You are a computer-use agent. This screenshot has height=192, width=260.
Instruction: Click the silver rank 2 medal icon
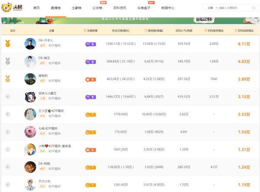point(8,61)
